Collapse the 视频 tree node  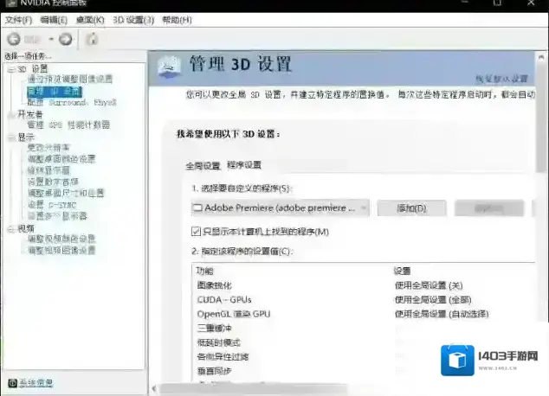[10, 228]
